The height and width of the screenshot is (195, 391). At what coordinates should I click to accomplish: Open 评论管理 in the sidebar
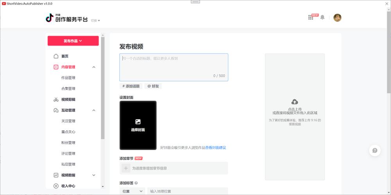[x=68, y=153]
